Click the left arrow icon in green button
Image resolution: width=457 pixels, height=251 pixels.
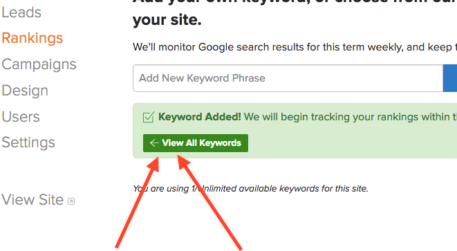154,143
